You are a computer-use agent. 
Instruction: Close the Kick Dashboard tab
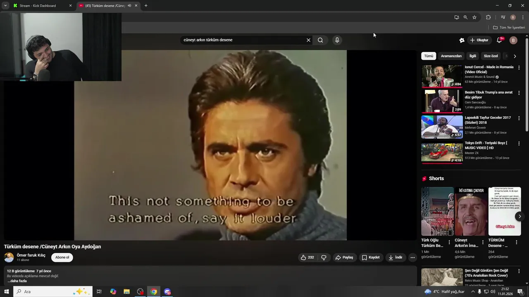click(x=70, y=6)
